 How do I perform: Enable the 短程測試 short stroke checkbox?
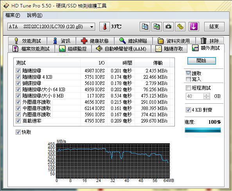(x=188, y=88)
